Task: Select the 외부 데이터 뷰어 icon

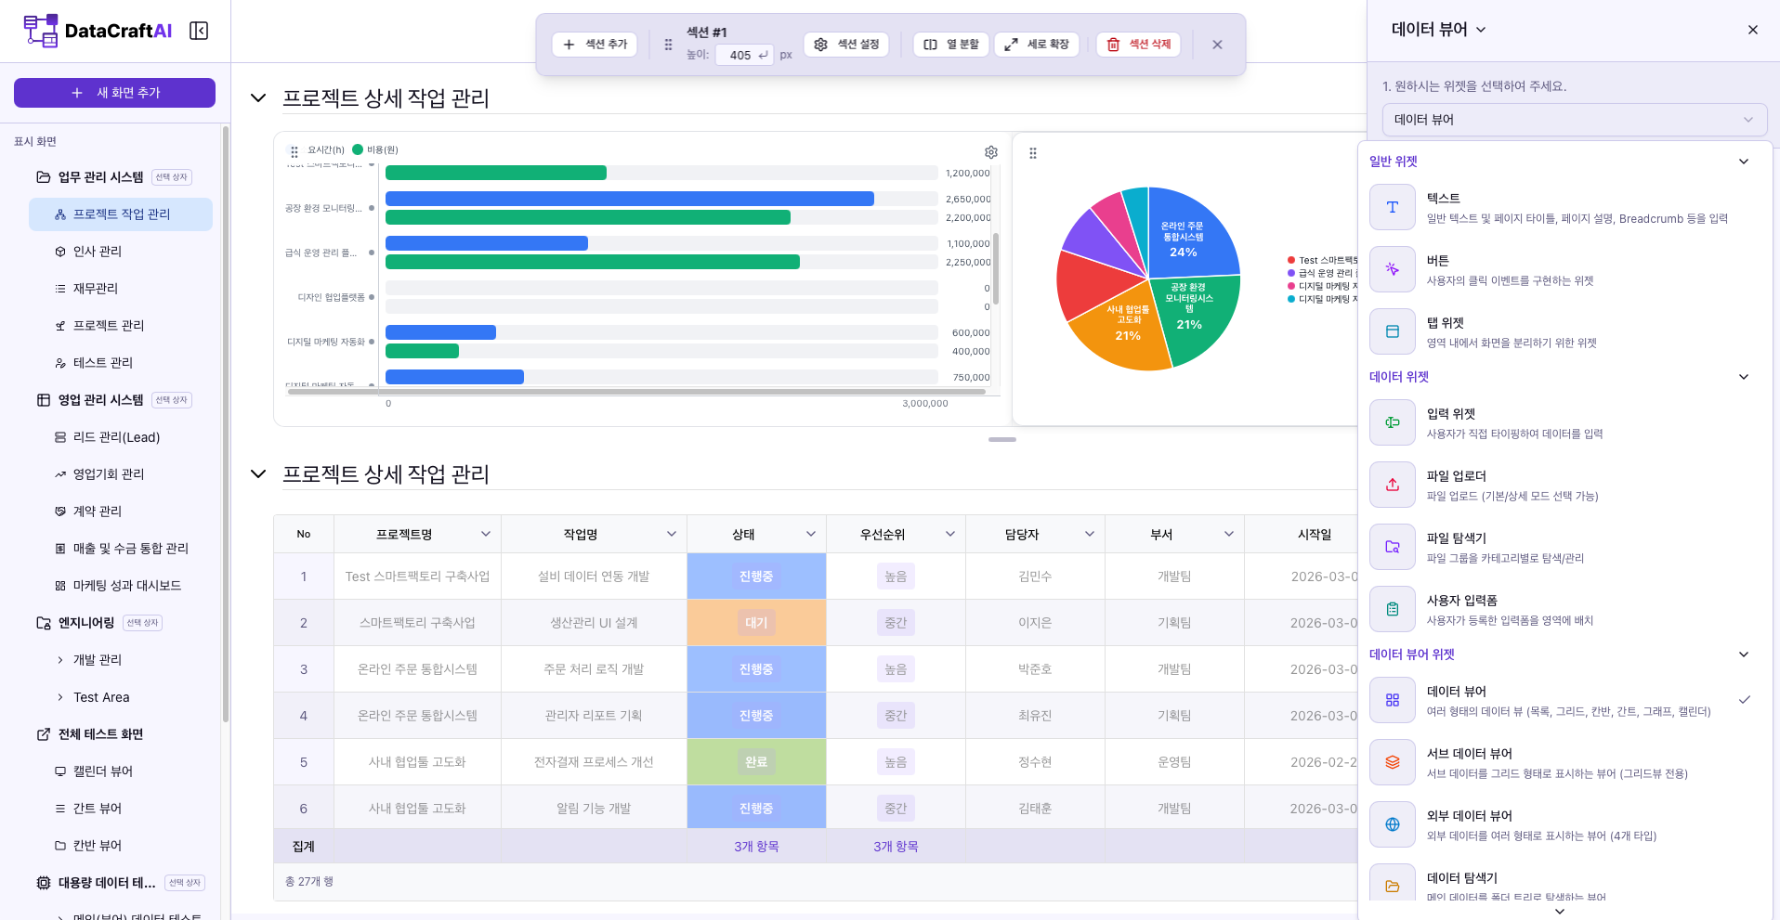Action: 1393,824
